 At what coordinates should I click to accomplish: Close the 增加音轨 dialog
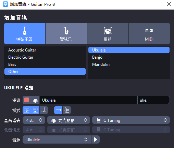tap(169, 4)
